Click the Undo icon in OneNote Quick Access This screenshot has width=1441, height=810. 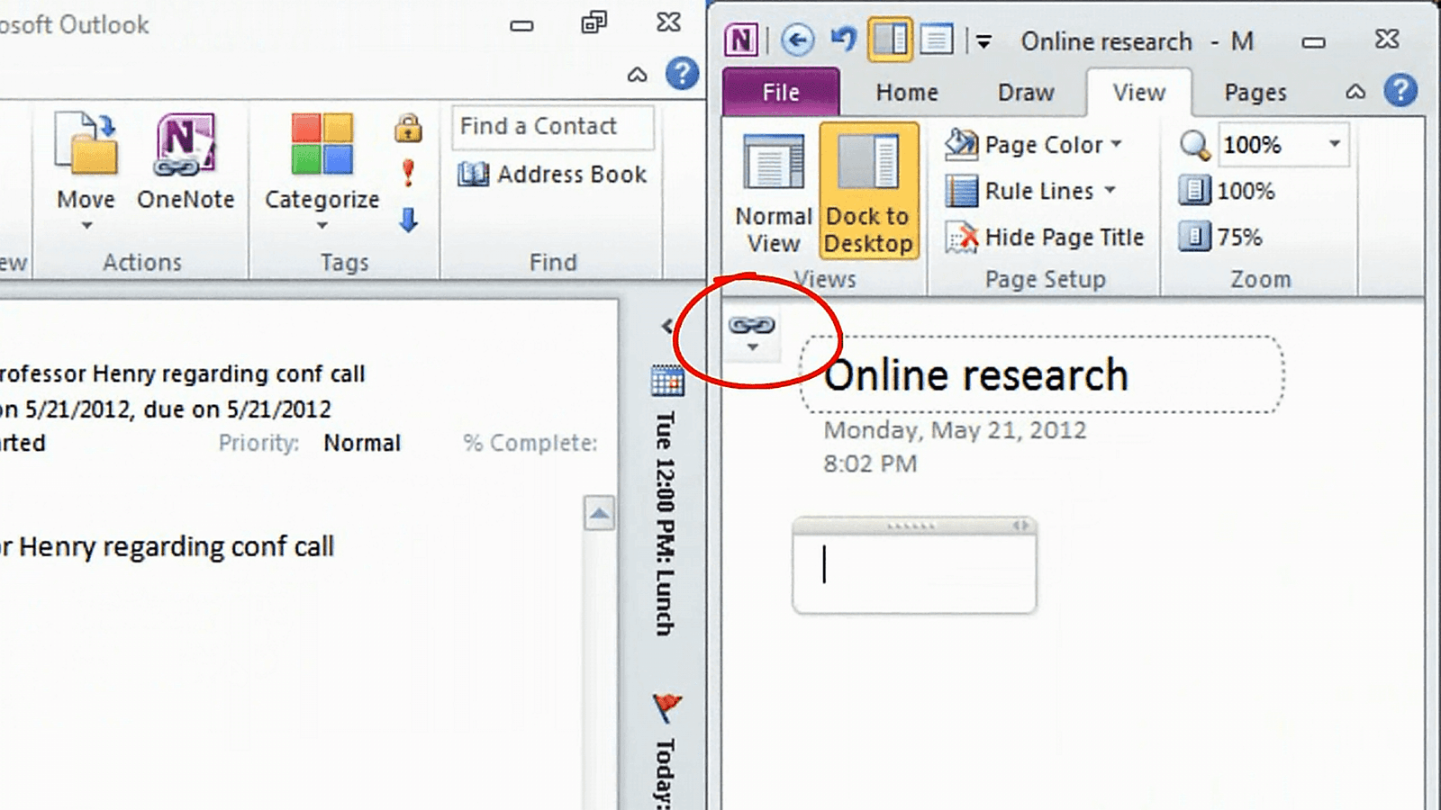tap(843, 40)
